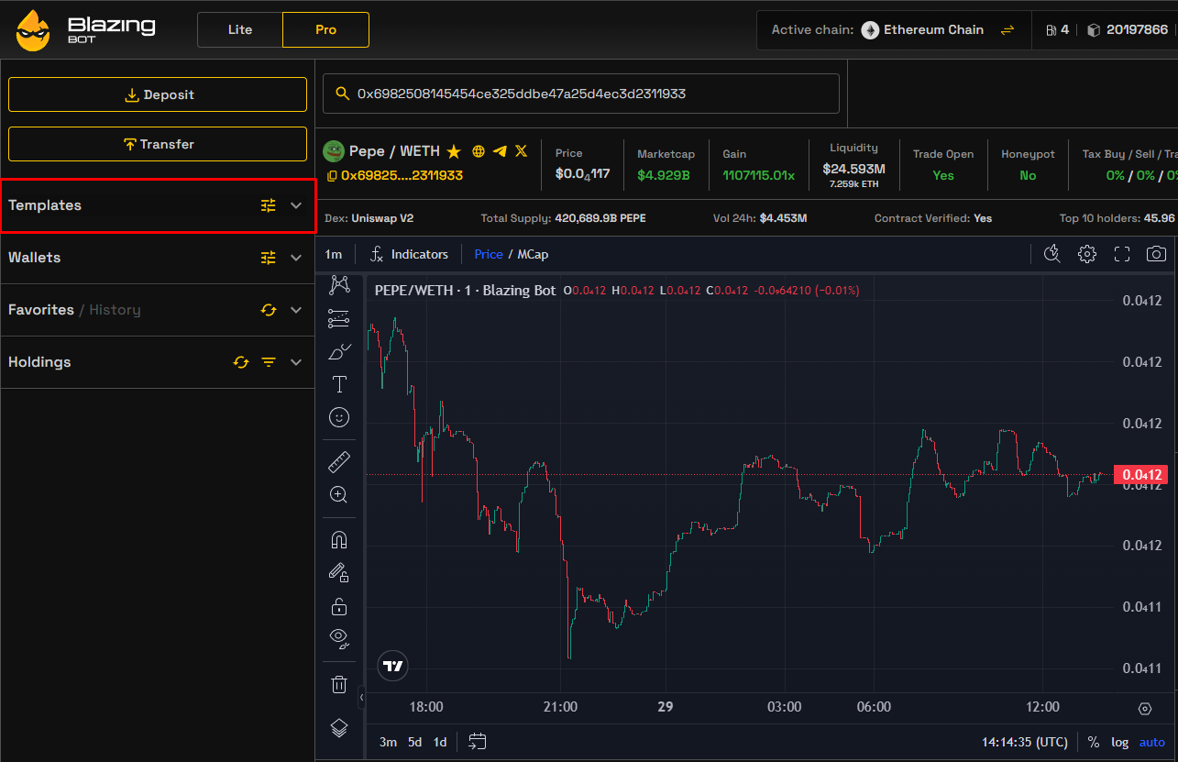Enter fullscreen chart mode

[1121, 254]
